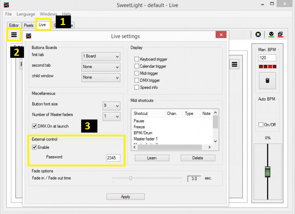Switch to the Pixels tab
This screenshot has width=295, height=214.
[x=29, y=25]
